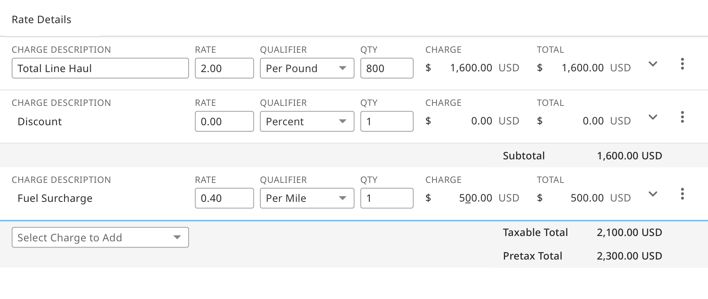Viewport: 708px width, 299px height.
Task: Click the Discount 0.00 charge amount
Action: pyautogui.click(x=481, y=121)
